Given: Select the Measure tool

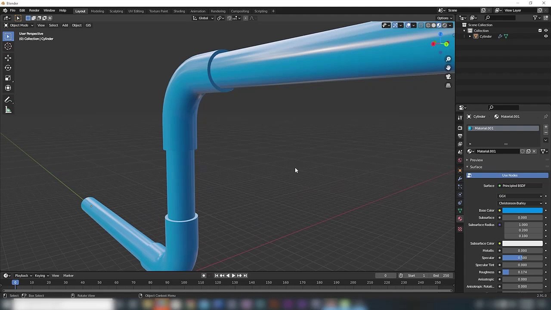Looking at the screenshot, I should click(8, 110).
